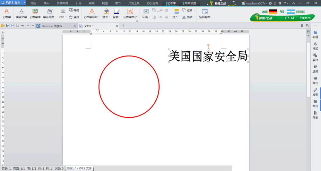
Task: Click the orange rotation handle above WordArt
Action: (x=208, y=45)
